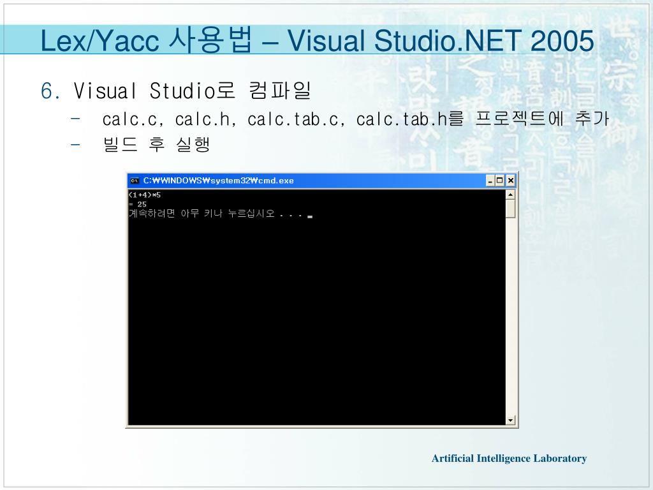This screenshot has height=490, width=653.
Task: Click 'Artificial Intelligence Laboratory' footer text
Action: click(x=509, y=458)
